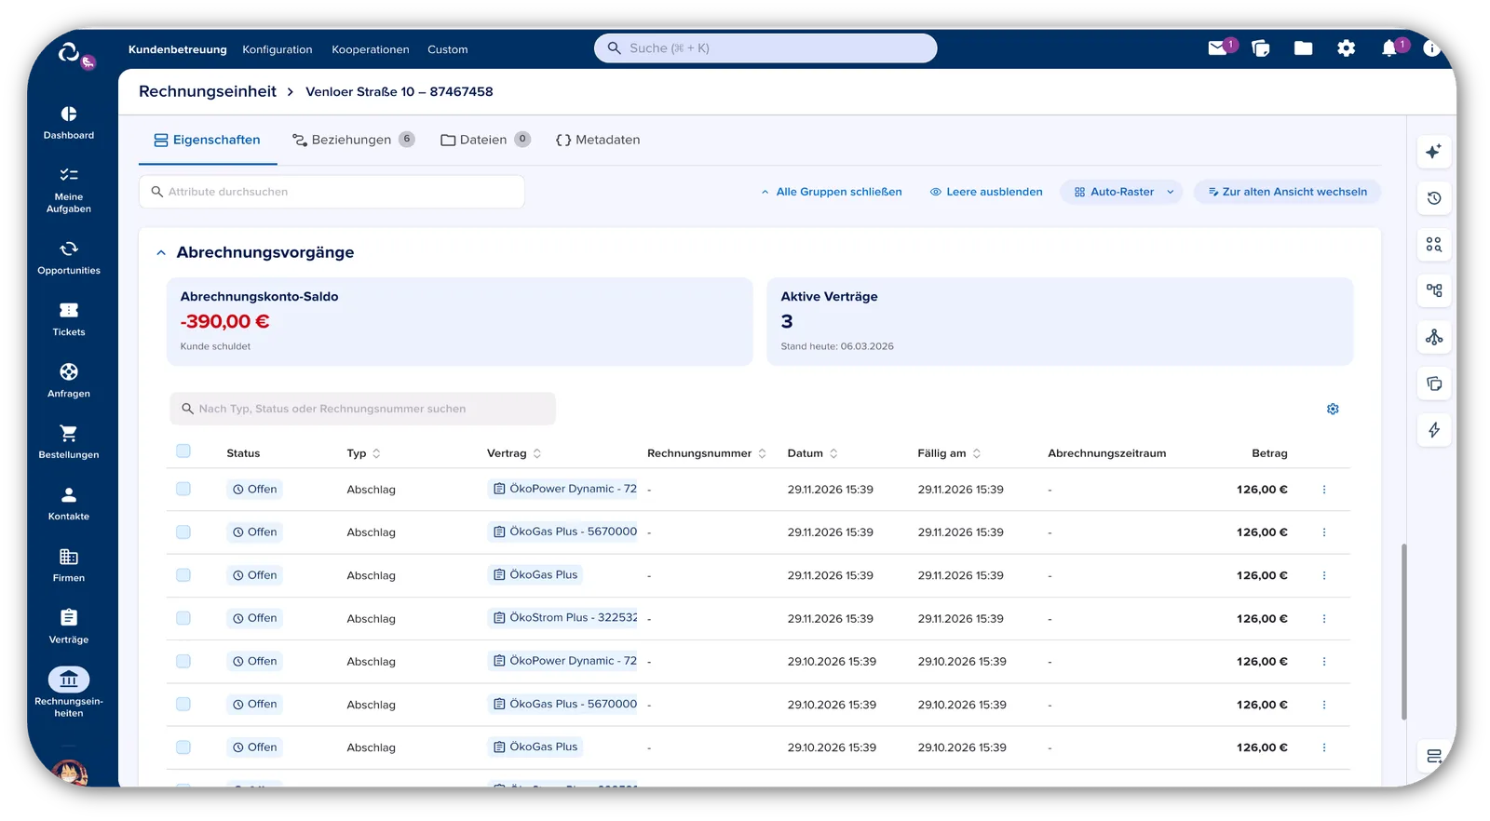
Task: Open settings gear in header
Action: pos(1347,48)
